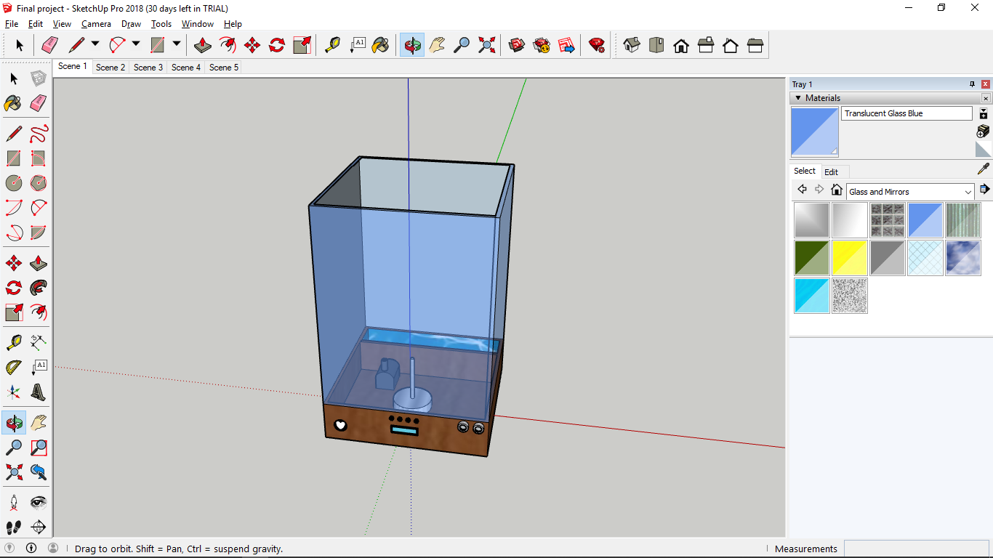993x558 pixels.
Task: Toggle auto-hide pin on Tray 1
Action: pos(972,84)
